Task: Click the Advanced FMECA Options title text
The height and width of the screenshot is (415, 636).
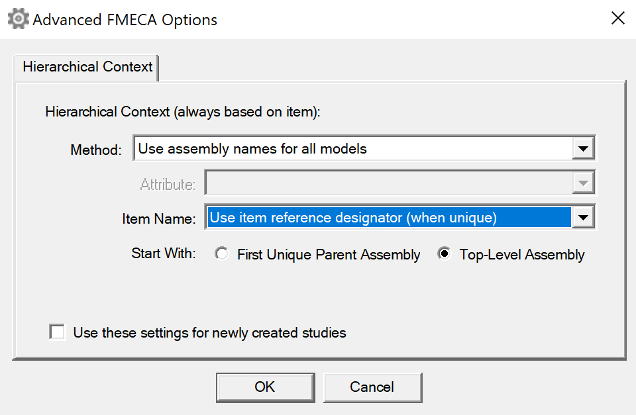Action: coord(125,20)
